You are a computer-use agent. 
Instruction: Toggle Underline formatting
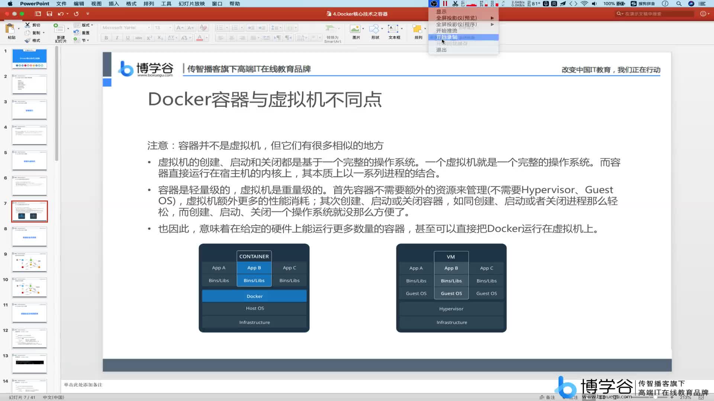click(128, 38)
